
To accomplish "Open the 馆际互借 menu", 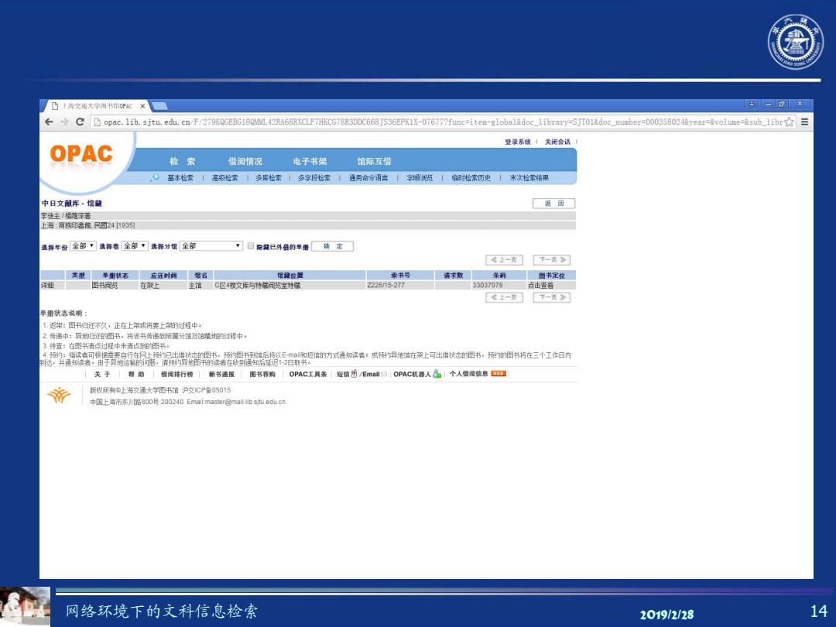I will [x=375, y=161].
